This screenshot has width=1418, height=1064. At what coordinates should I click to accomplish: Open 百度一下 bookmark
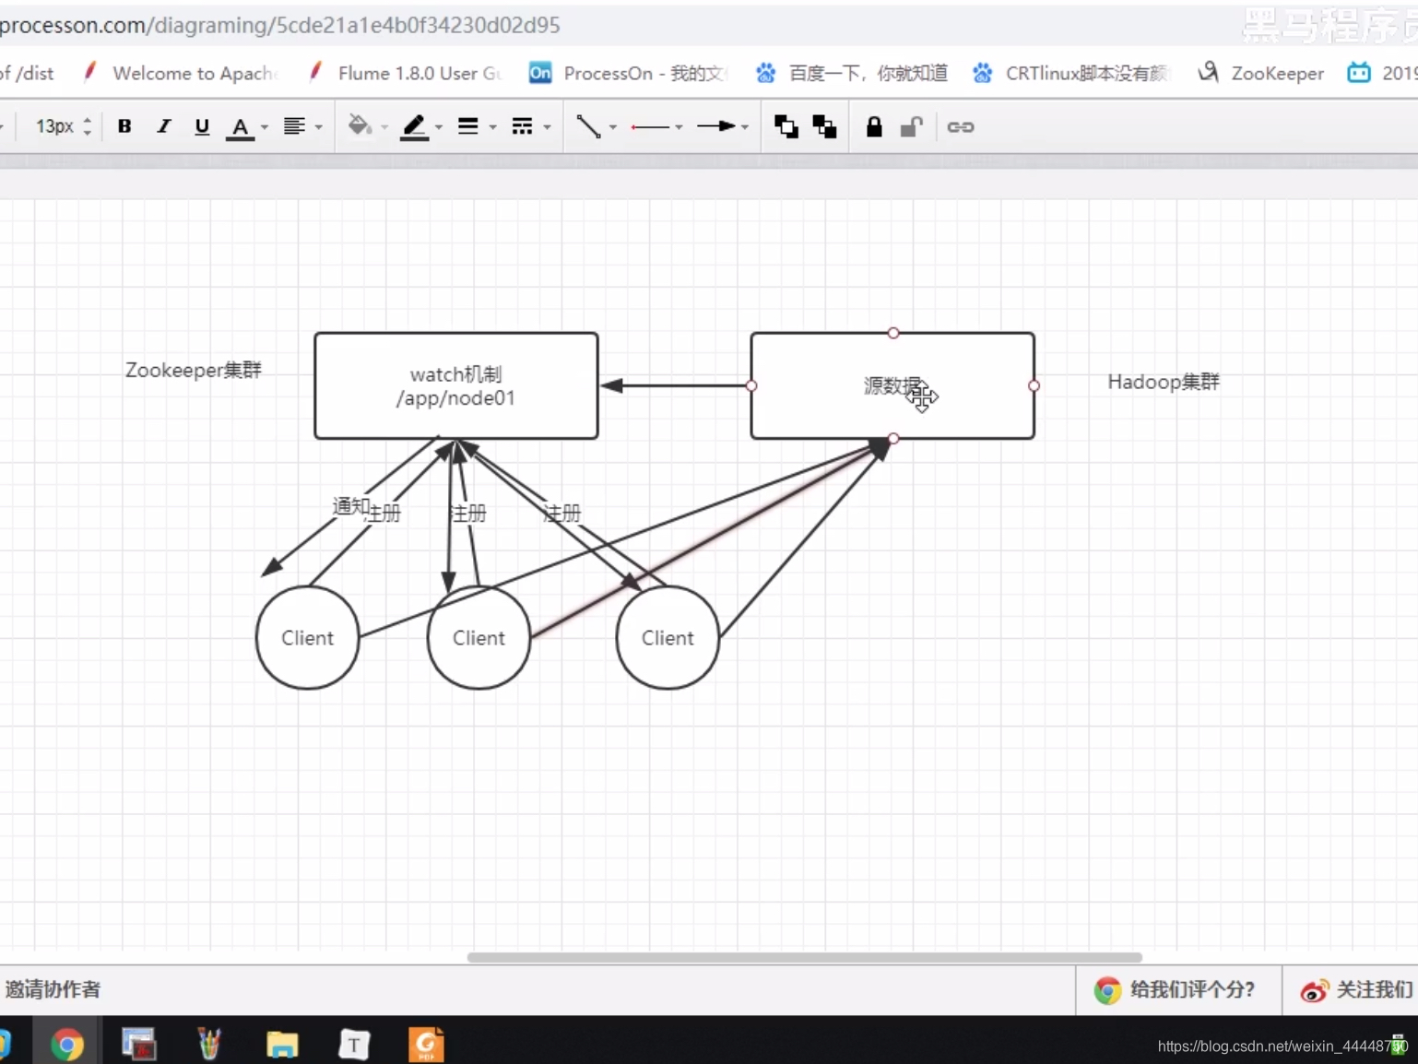[x=851, y=73]
